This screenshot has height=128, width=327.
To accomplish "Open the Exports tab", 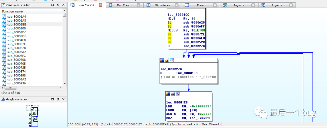I will [x=277, y=5].
